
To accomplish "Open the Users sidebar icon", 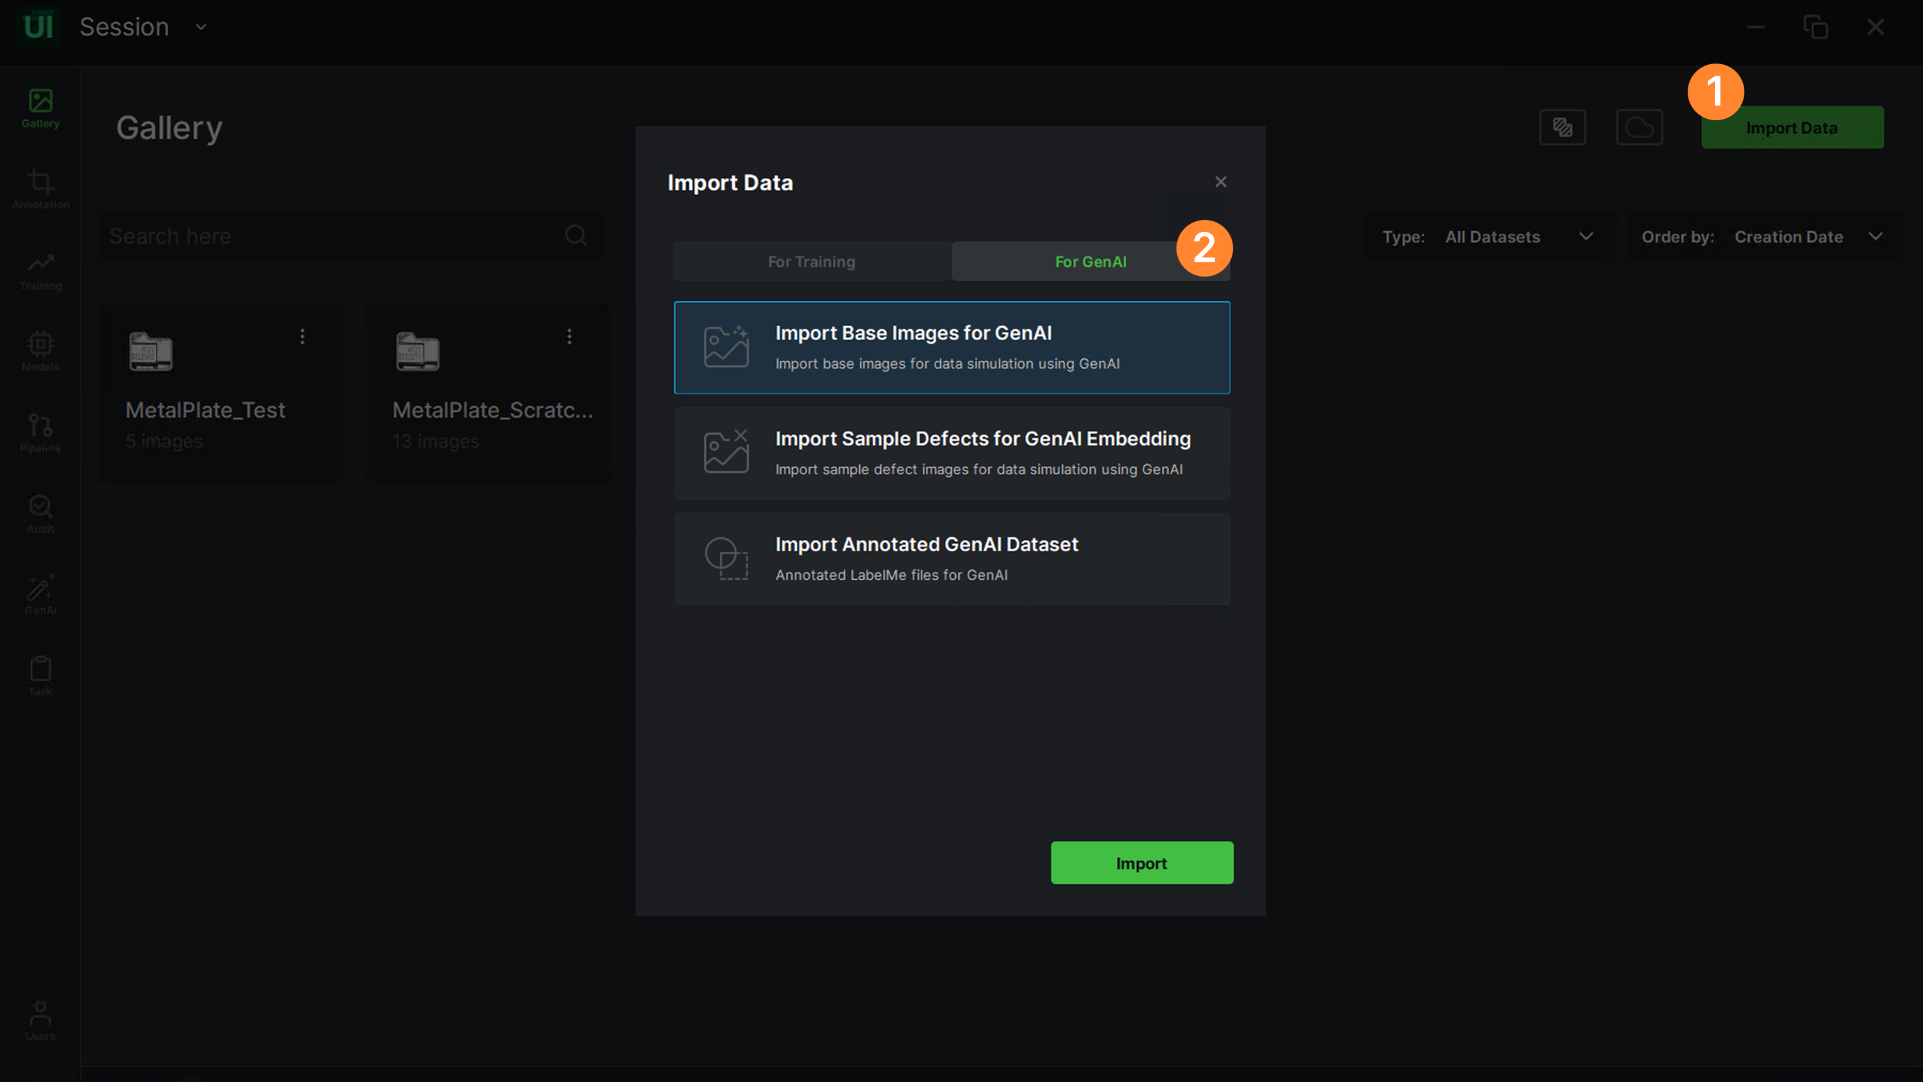I will (40, 1019).
